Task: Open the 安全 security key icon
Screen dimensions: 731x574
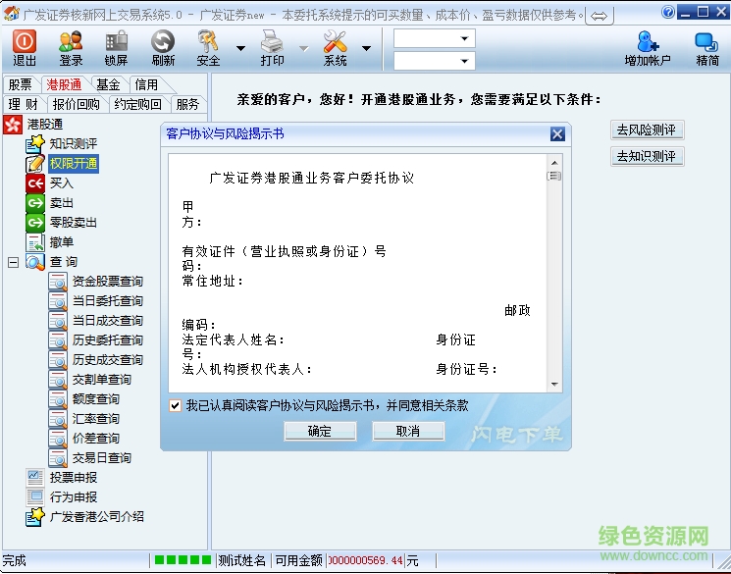Action: pyautogui.click(x=208, y=41)
